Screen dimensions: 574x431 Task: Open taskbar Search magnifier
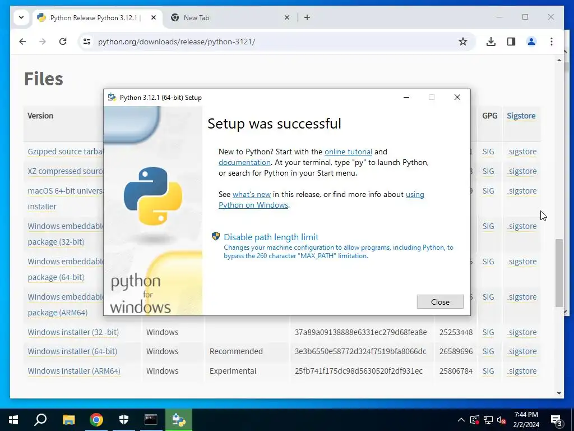[40, 420]
